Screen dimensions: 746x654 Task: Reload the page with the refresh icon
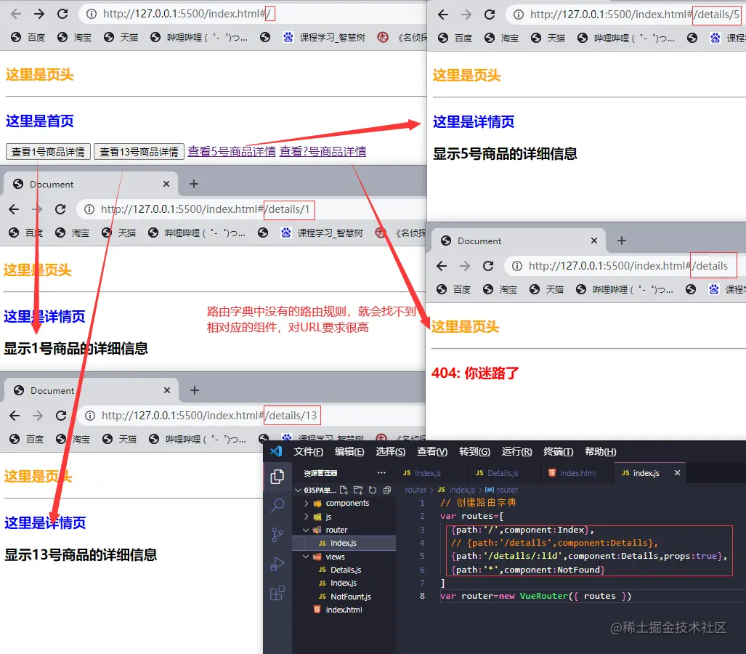(62, 12)
